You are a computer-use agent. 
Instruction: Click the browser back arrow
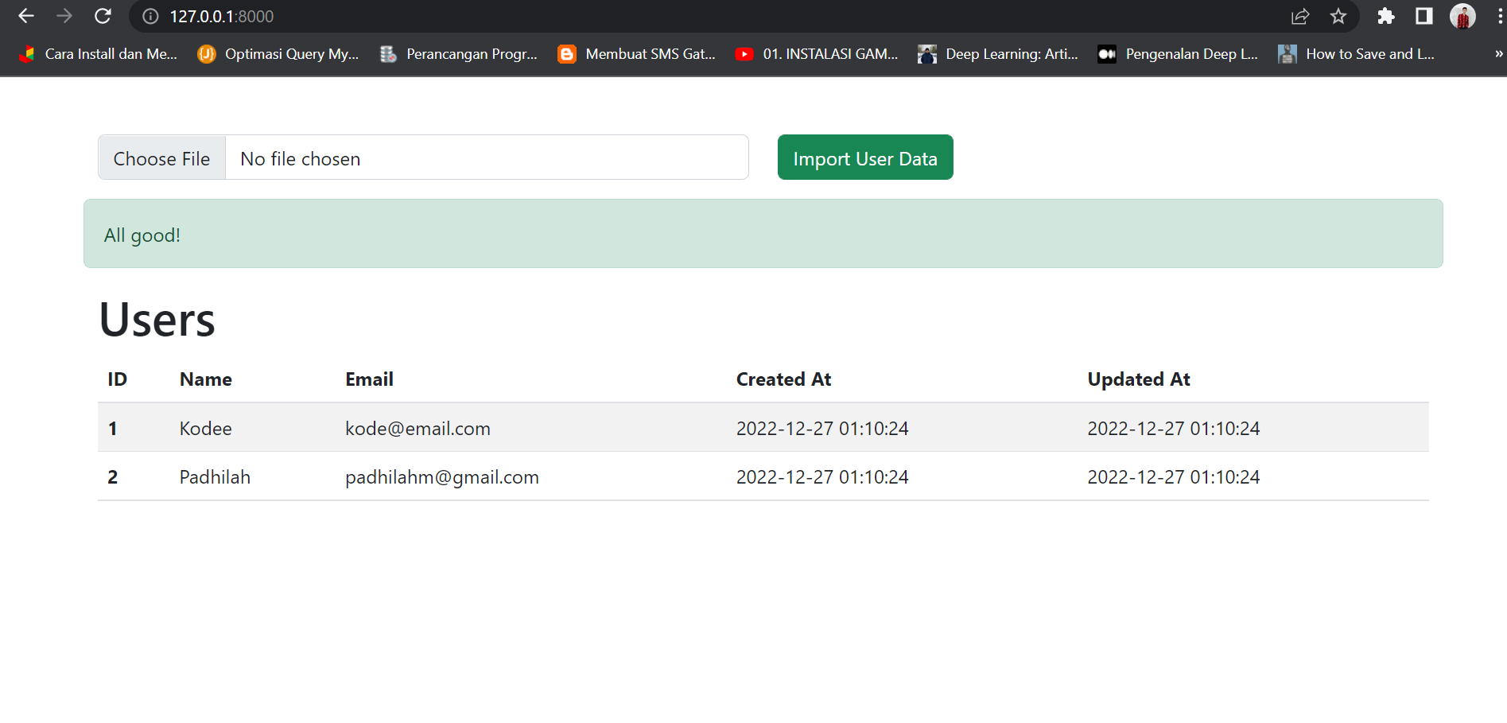point(26,16)
